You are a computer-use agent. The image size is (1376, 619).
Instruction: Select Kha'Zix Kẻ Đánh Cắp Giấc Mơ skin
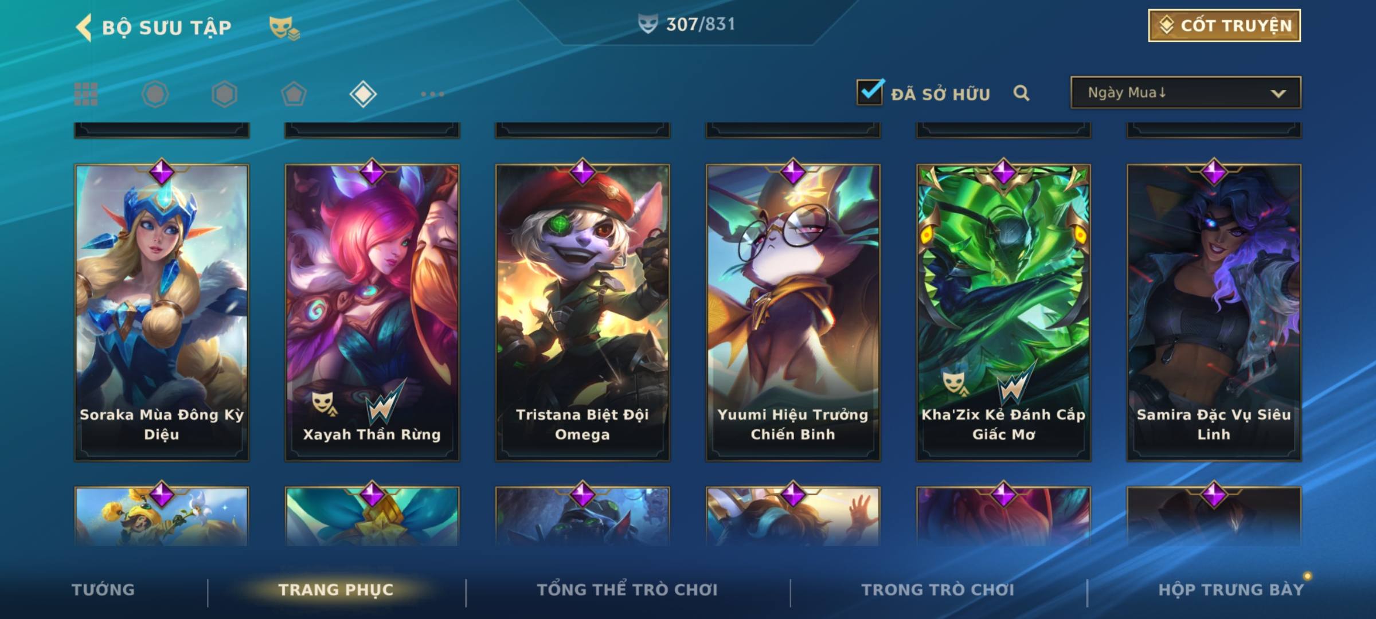[1003, 312]
